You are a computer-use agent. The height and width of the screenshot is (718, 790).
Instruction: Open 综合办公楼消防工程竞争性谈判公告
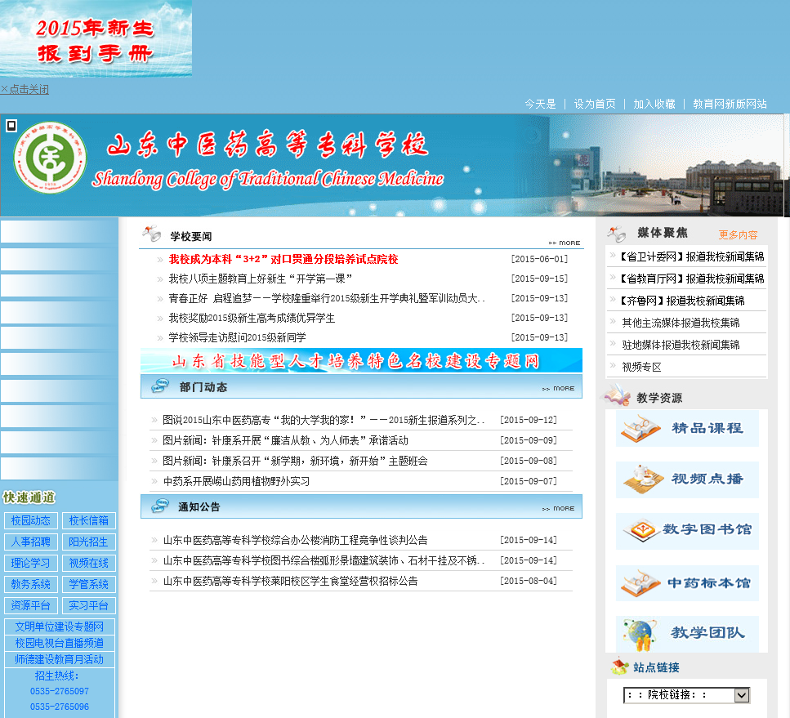pyautogui.click(x=295, y=540)
